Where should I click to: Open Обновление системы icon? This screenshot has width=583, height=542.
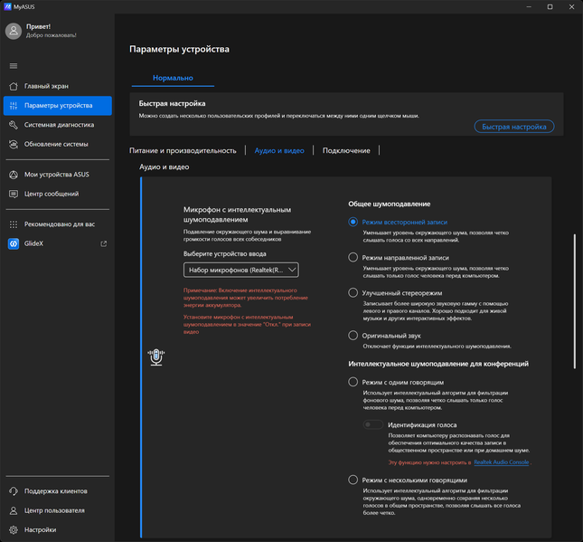pos(14,144)
